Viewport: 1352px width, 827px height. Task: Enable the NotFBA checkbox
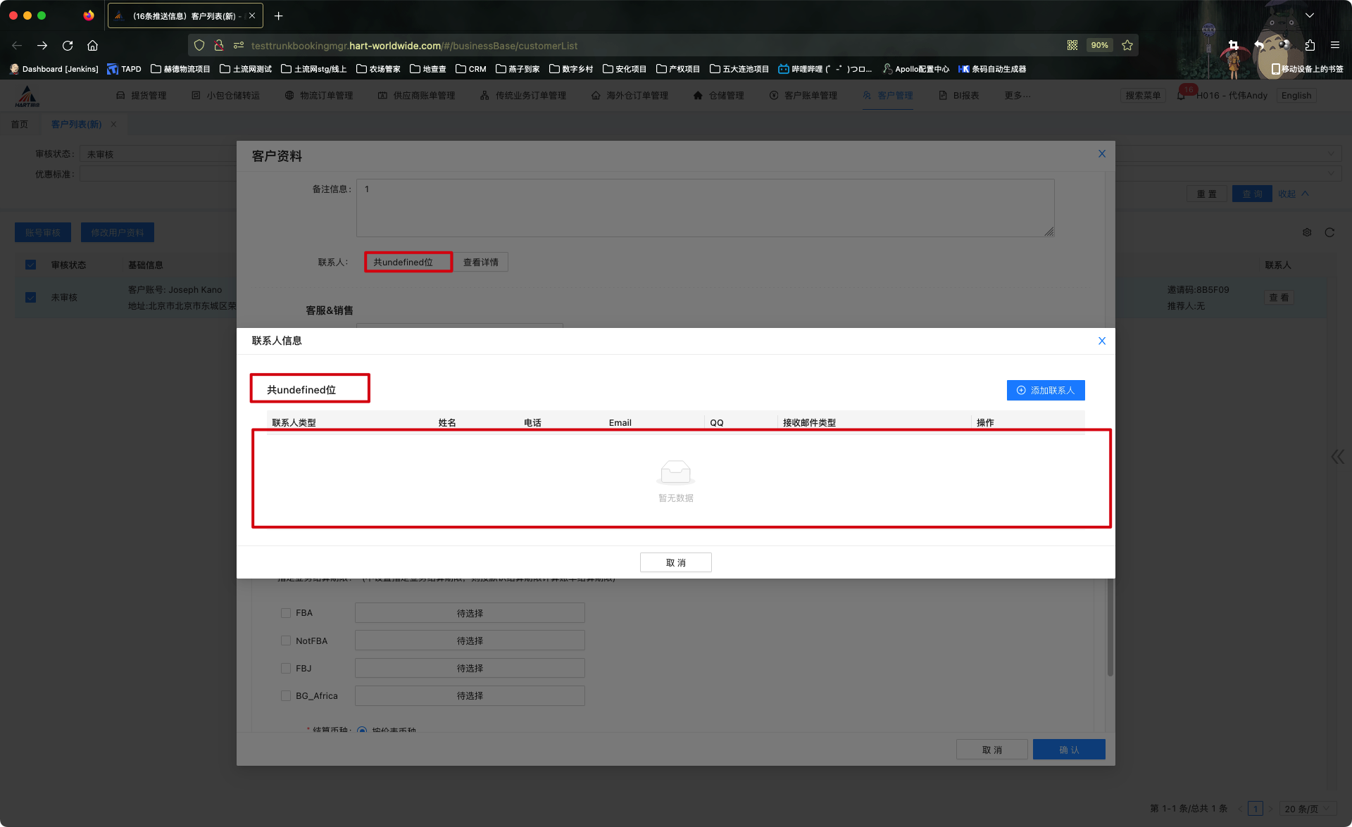(x=286, y=640)
